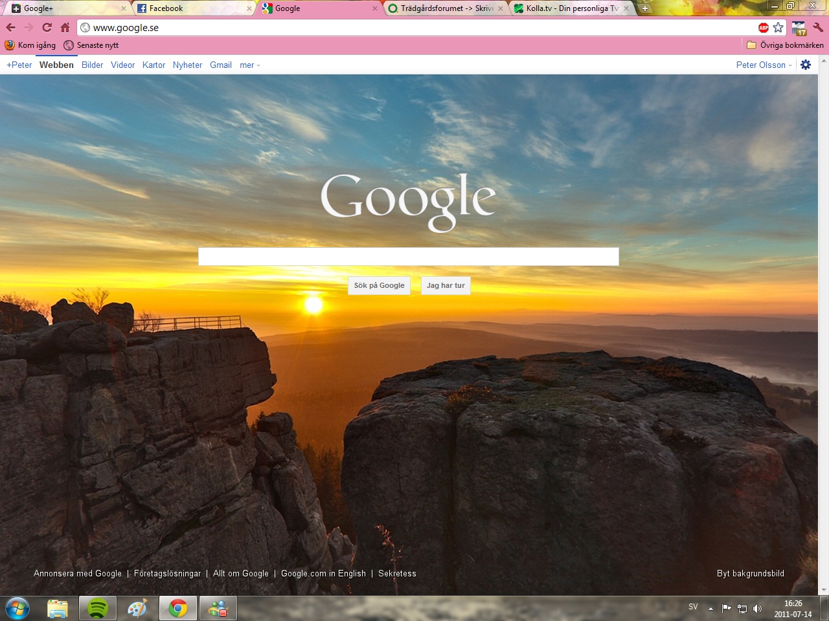829x621 pixels.
Task: Click the Google options gear icon
Action: pyautogui.click(x=806, y=65)
